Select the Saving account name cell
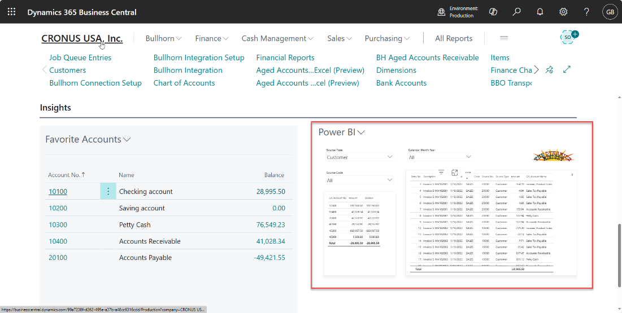 (x=142, y=208)
